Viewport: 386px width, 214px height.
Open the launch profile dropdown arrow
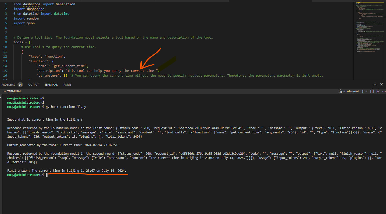(x=366, y=91)
